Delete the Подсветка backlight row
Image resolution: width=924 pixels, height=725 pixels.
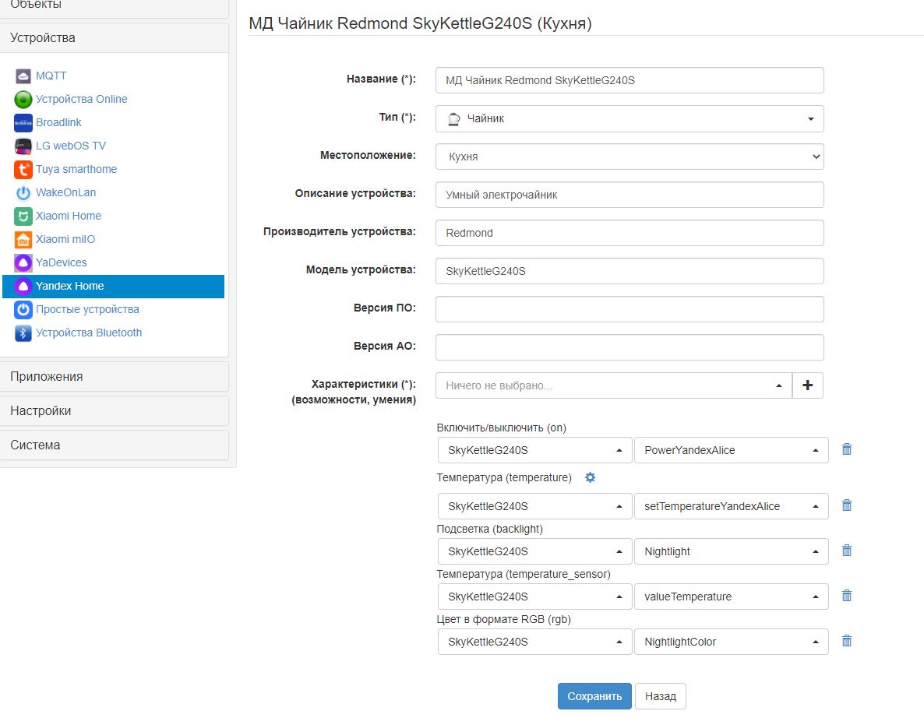click(x=847, y=551)
